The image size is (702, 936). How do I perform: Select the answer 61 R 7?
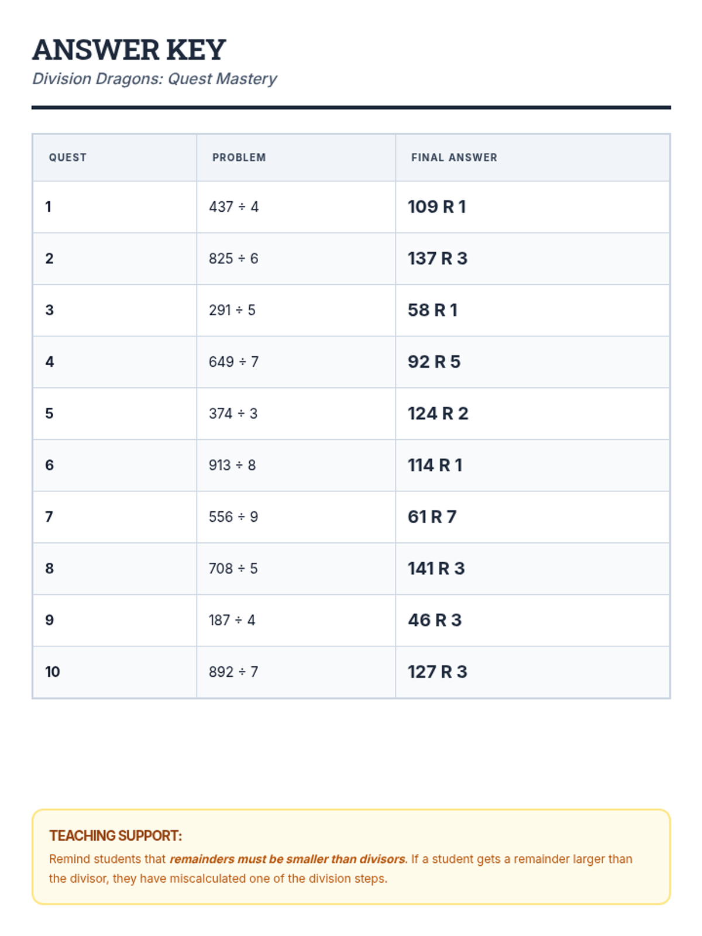432,517
